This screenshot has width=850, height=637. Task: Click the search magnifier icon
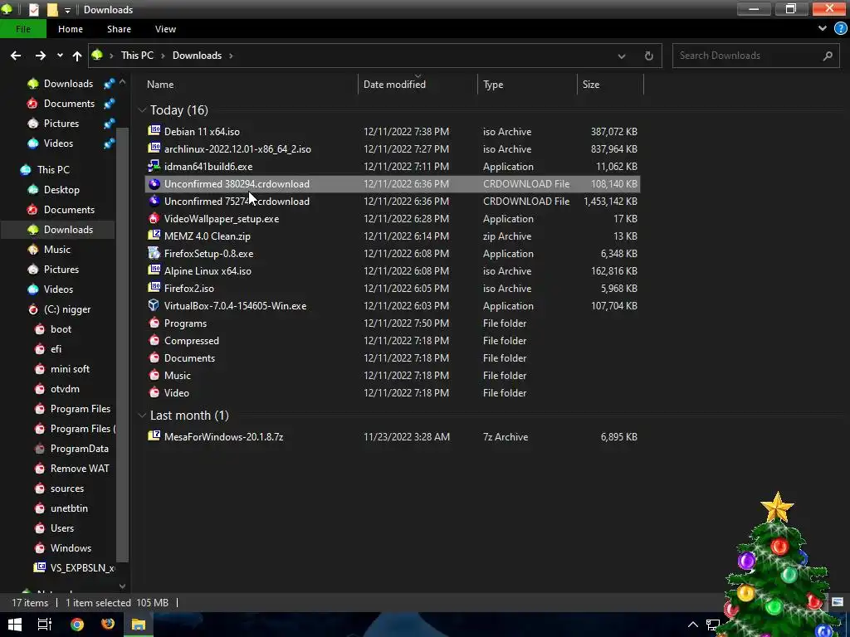(828, 56)
